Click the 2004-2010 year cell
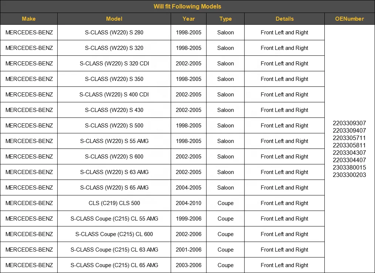Image resolution: width=375 pixels, height=273 pixels. point(188,203)
